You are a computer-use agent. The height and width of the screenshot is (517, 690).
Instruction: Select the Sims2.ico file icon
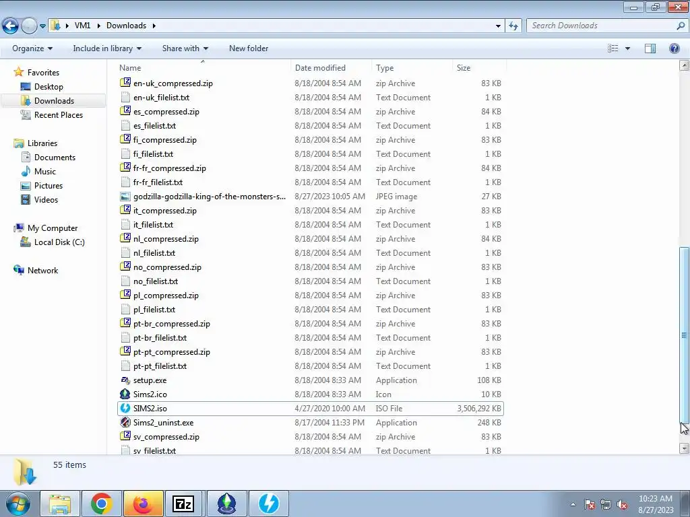point(125,394)
